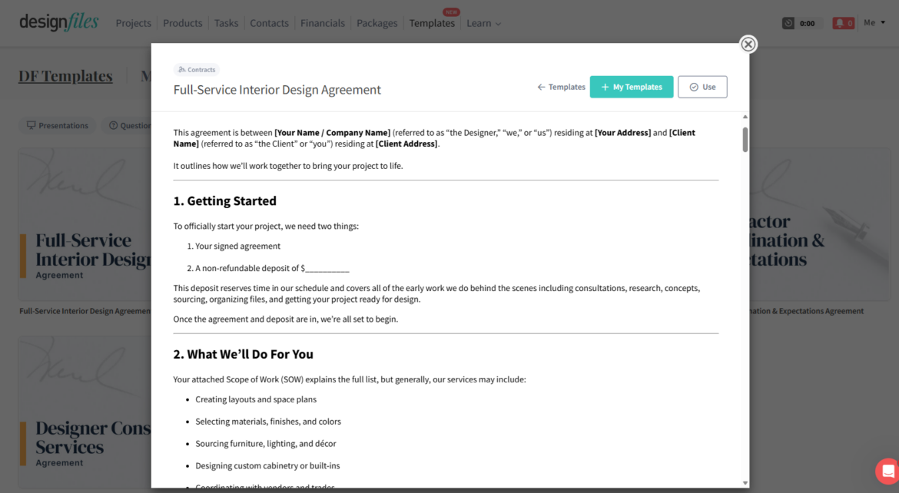The width and height of the screenshot is (899, 493).
Task: Switch to the Financials section
Action: coord(322,23)
